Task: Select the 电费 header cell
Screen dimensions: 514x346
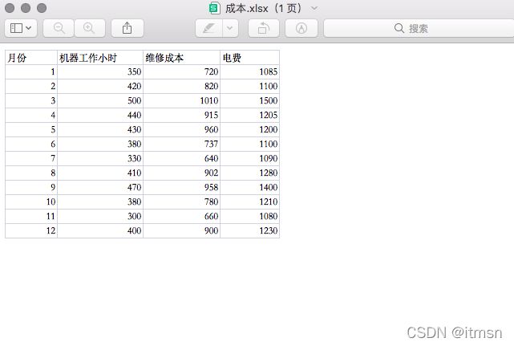Action: [x=250, y=58]
